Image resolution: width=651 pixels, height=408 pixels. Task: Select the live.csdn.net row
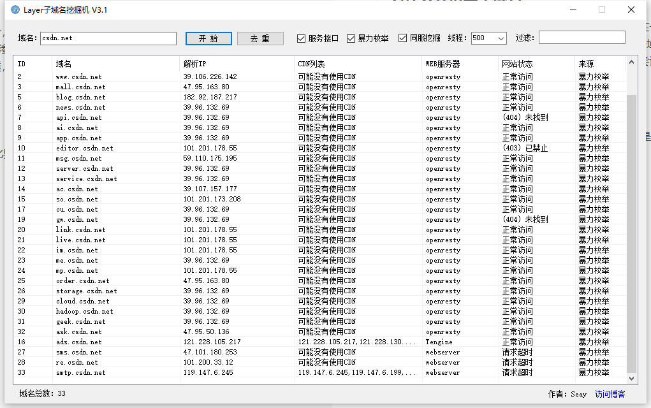click(x=319, y=240)
